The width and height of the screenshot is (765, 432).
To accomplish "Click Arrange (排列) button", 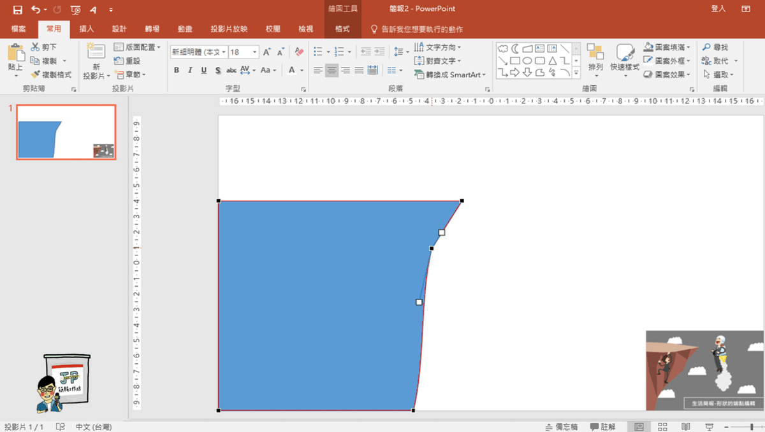I will click(595, 61).
